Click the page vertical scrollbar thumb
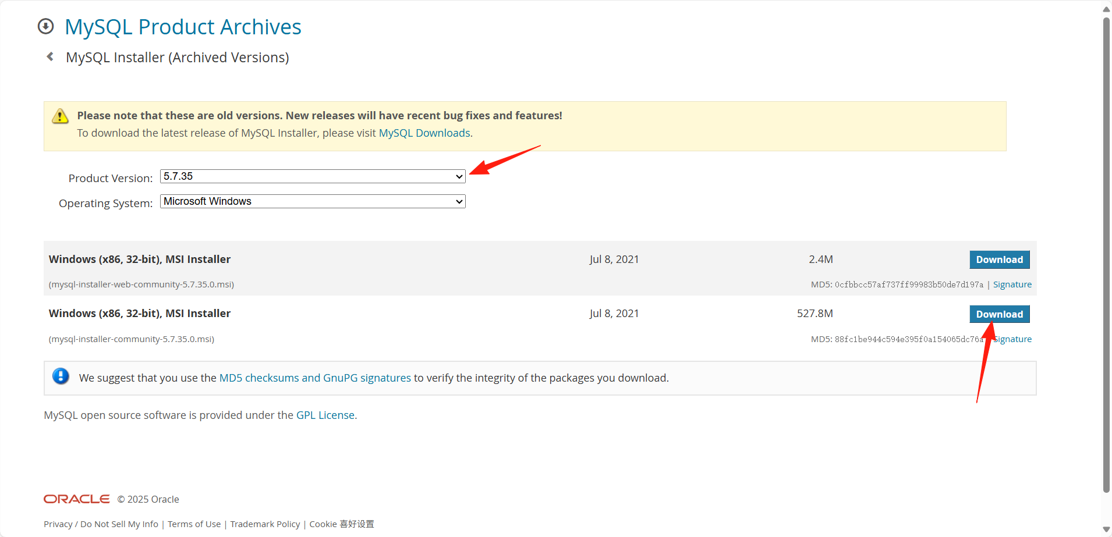This screenshot has height=537, width=1112. click(1106, 255)
